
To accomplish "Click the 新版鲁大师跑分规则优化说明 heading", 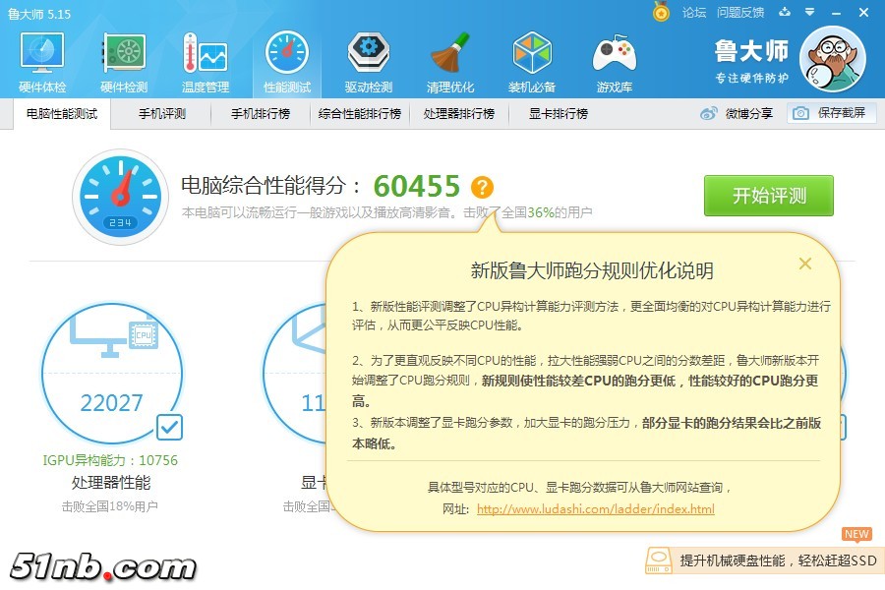I will click(x=592, y=271).
